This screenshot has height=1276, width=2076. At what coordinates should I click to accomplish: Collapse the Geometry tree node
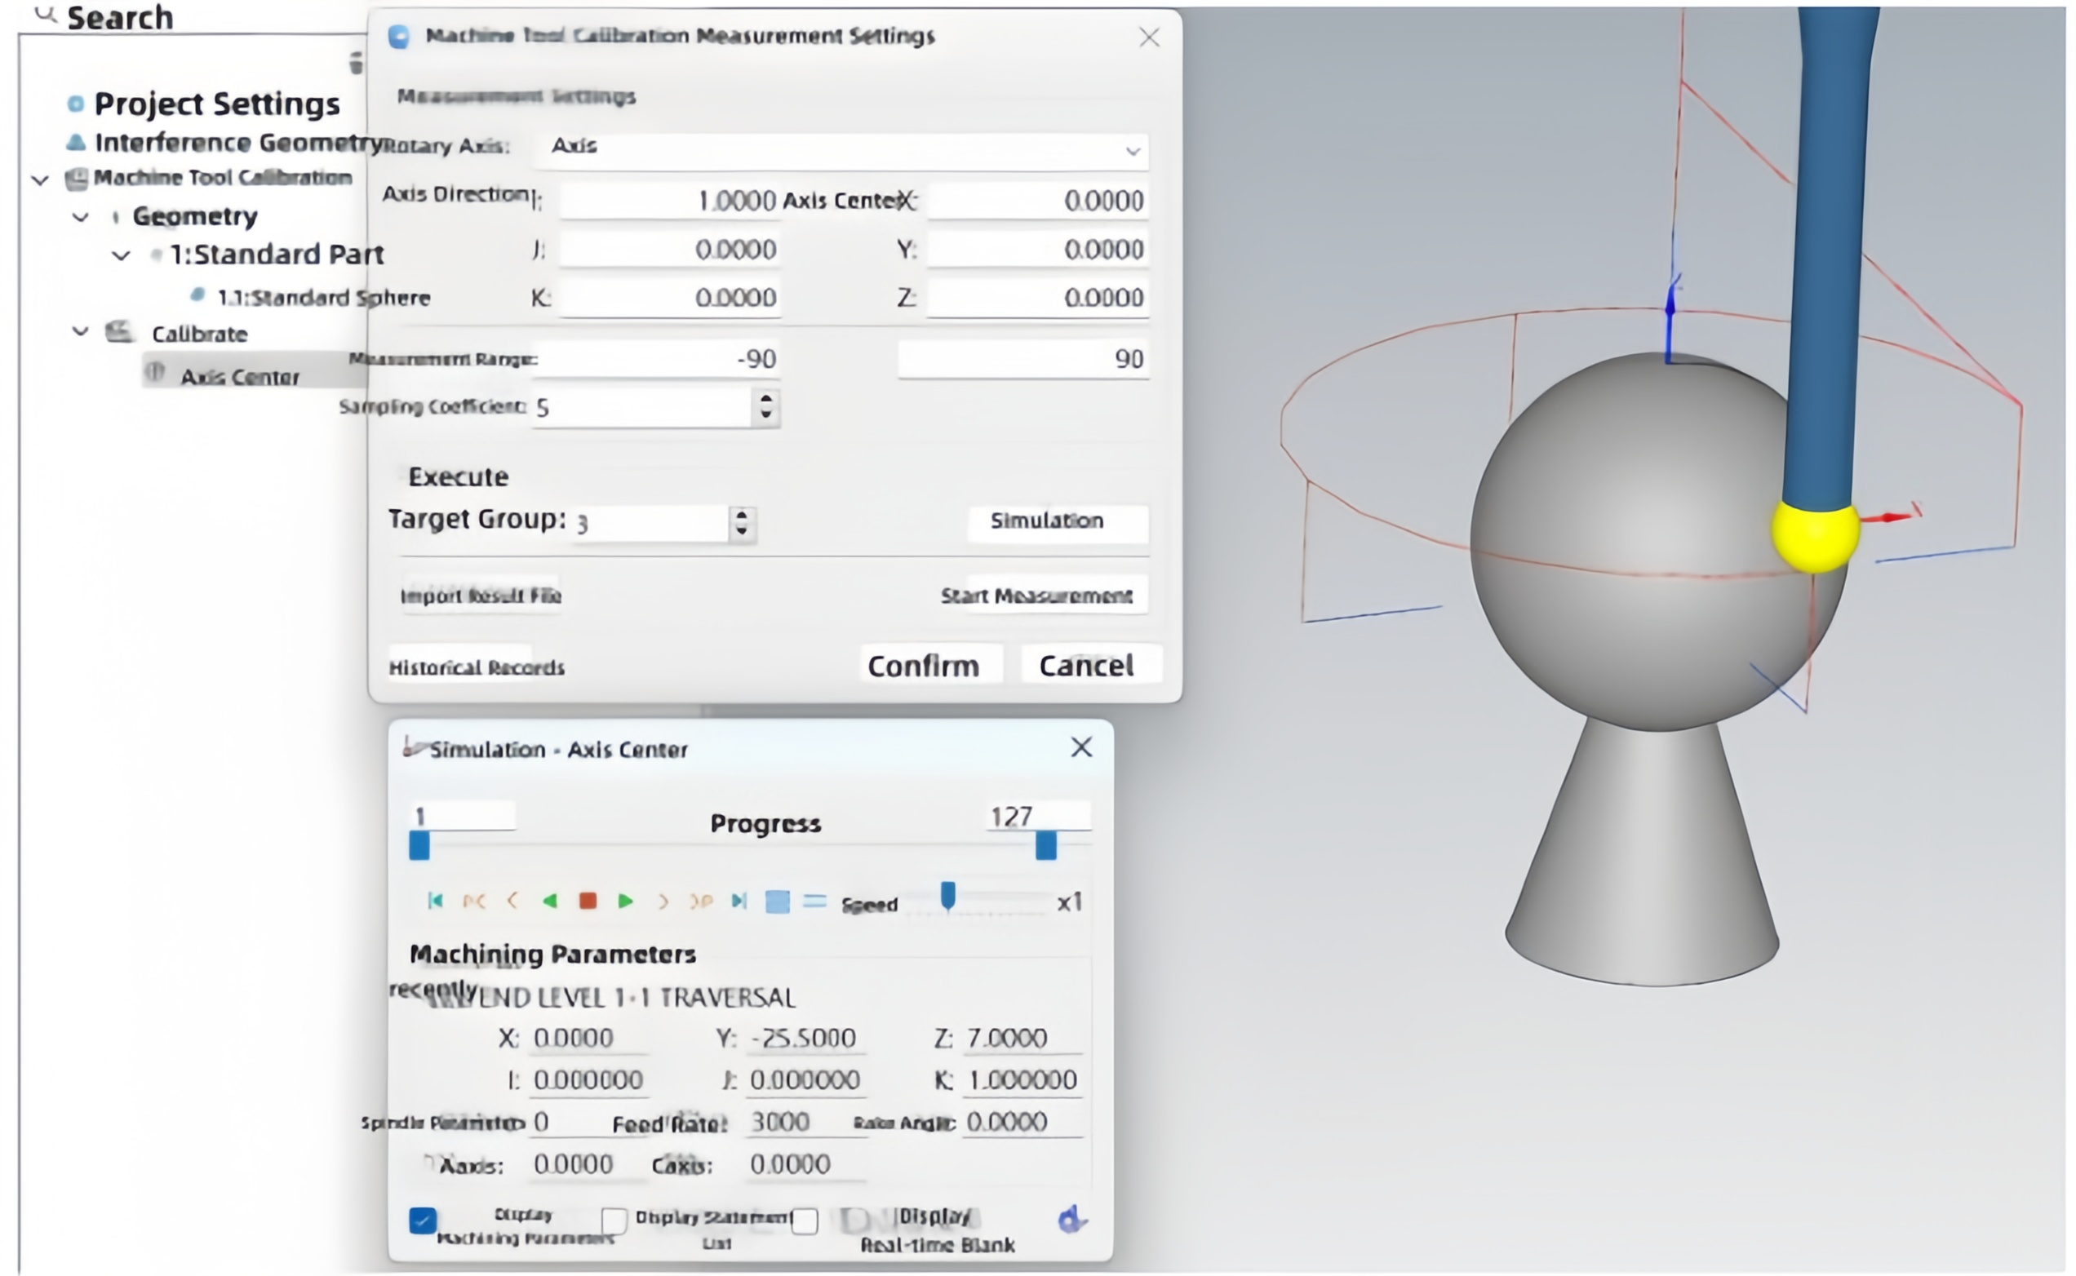pos(81,217)
